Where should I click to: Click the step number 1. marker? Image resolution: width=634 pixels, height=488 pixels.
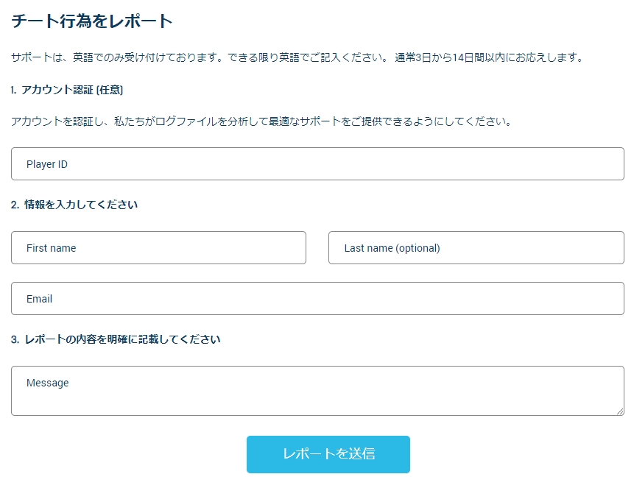pyautogui.click(x=14, y=90)
